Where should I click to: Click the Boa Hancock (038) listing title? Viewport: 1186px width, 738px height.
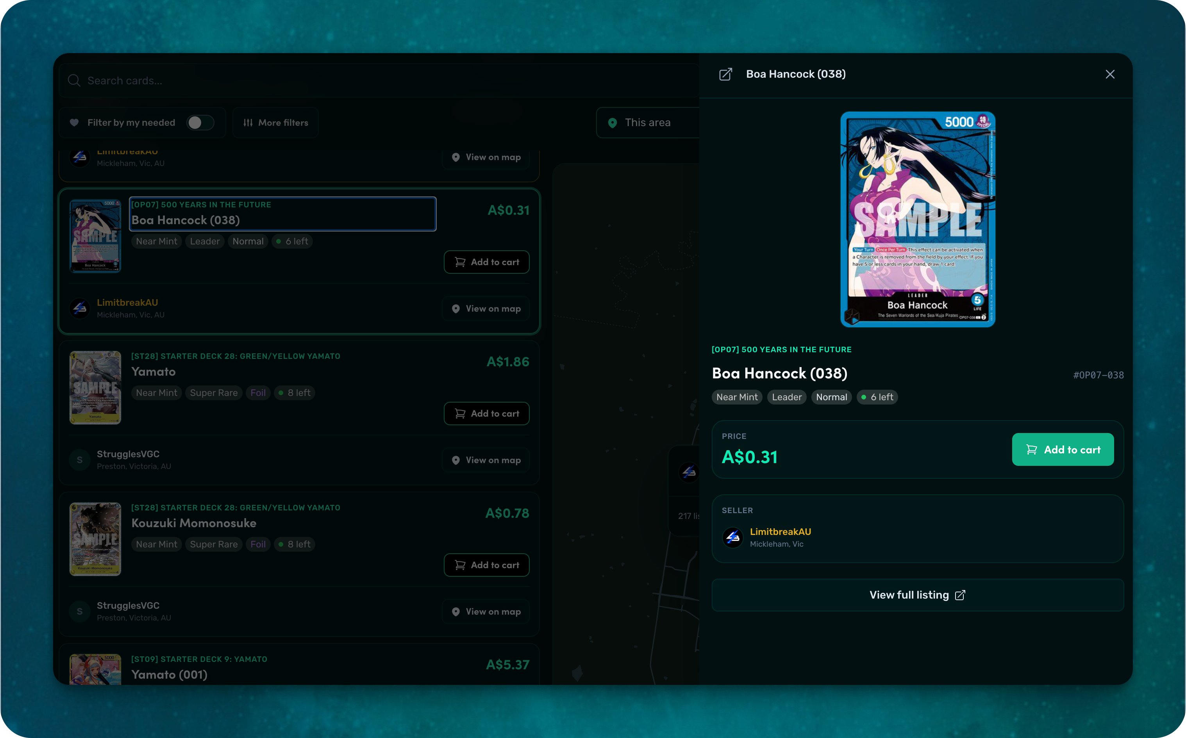click(x=186, y=220)
